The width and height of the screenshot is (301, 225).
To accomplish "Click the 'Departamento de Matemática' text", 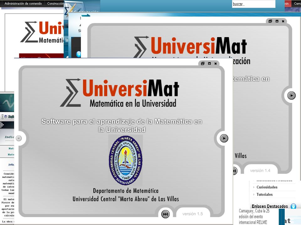I will (x=126, y=191).
